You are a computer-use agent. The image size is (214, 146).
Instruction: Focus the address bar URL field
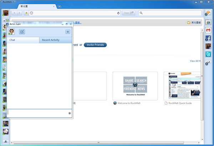(x=75, y=13)
